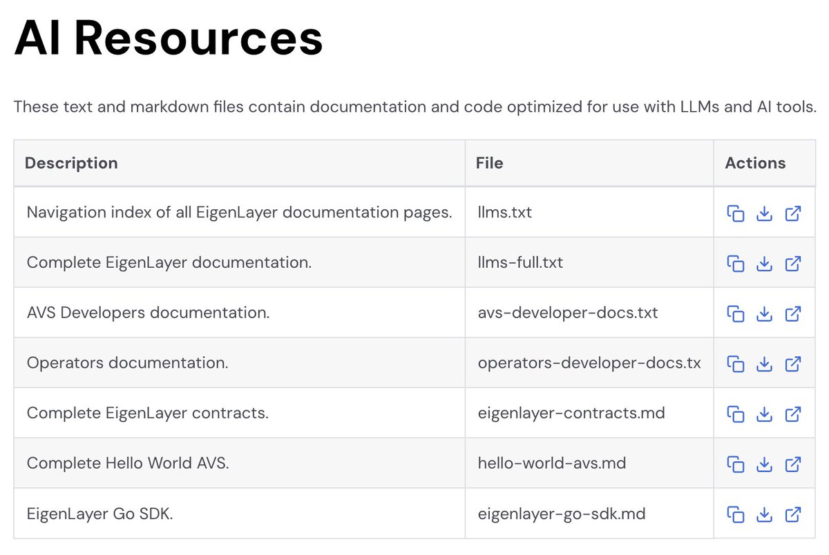Click the AI Resources page heading
This screenshot has width=829, height=555.
tap(169, 37)
